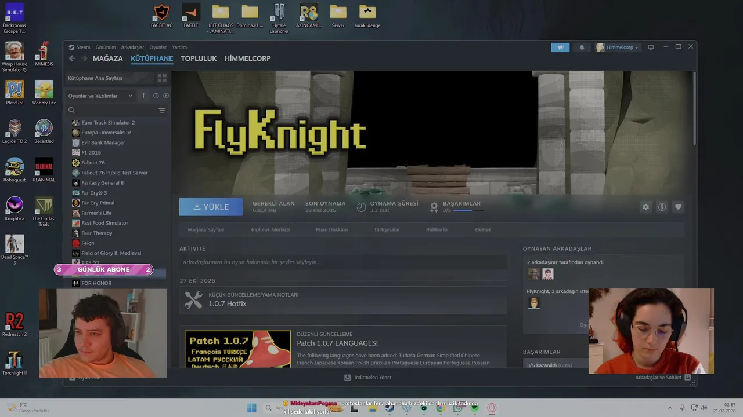Viewport: 743px width, 417px height.
Task: Switch Steam to Big Picture mode icon
Action: [651, 47]
